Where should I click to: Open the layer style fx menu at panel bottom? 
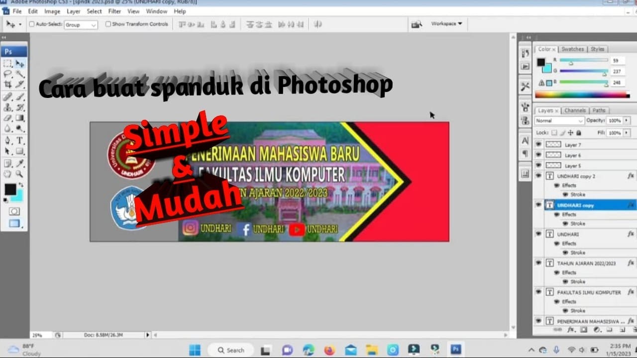pyautogui.click(x=571, y=330)
